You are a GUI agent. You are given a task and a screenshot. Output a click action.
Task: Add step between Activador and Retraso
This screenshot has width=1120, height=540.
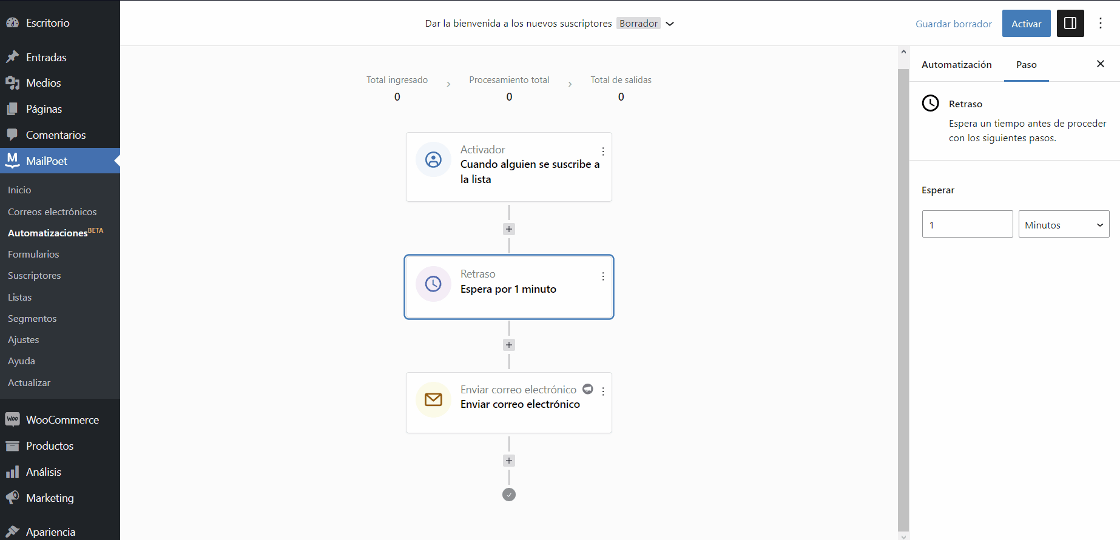(x=509, y=229)
